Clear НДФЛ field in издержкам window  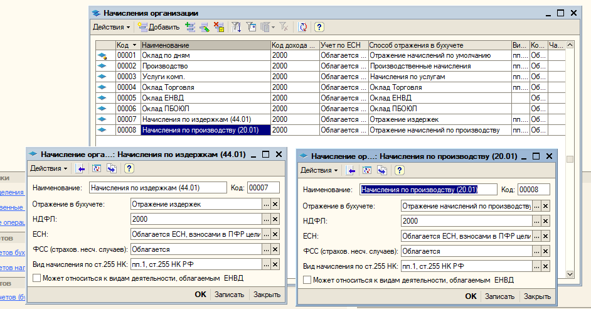[275, 219]
